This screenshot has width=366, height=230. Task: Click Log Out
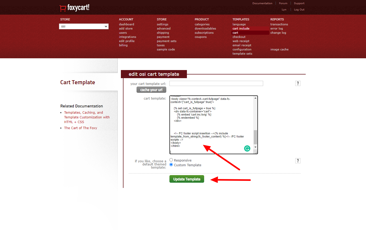pyautogui.click(x=299, y=10)
